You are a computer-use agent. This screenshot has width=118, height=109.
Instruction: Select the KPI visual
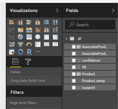[x=55, y=44]
